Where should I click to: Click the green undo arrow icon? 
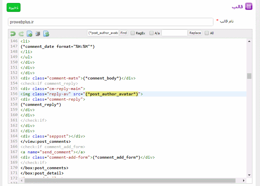coord(13,33)
